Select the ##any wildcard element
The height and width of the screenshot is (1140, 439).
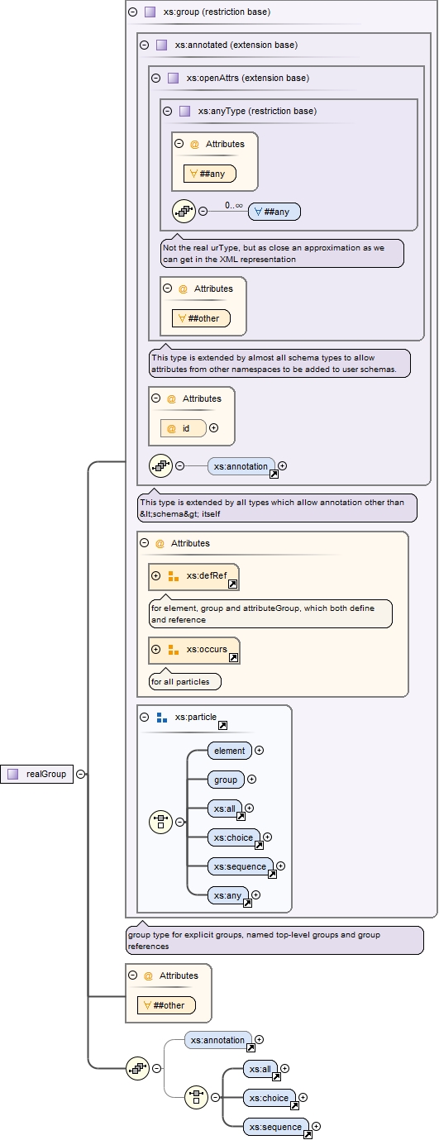point(274,212)
